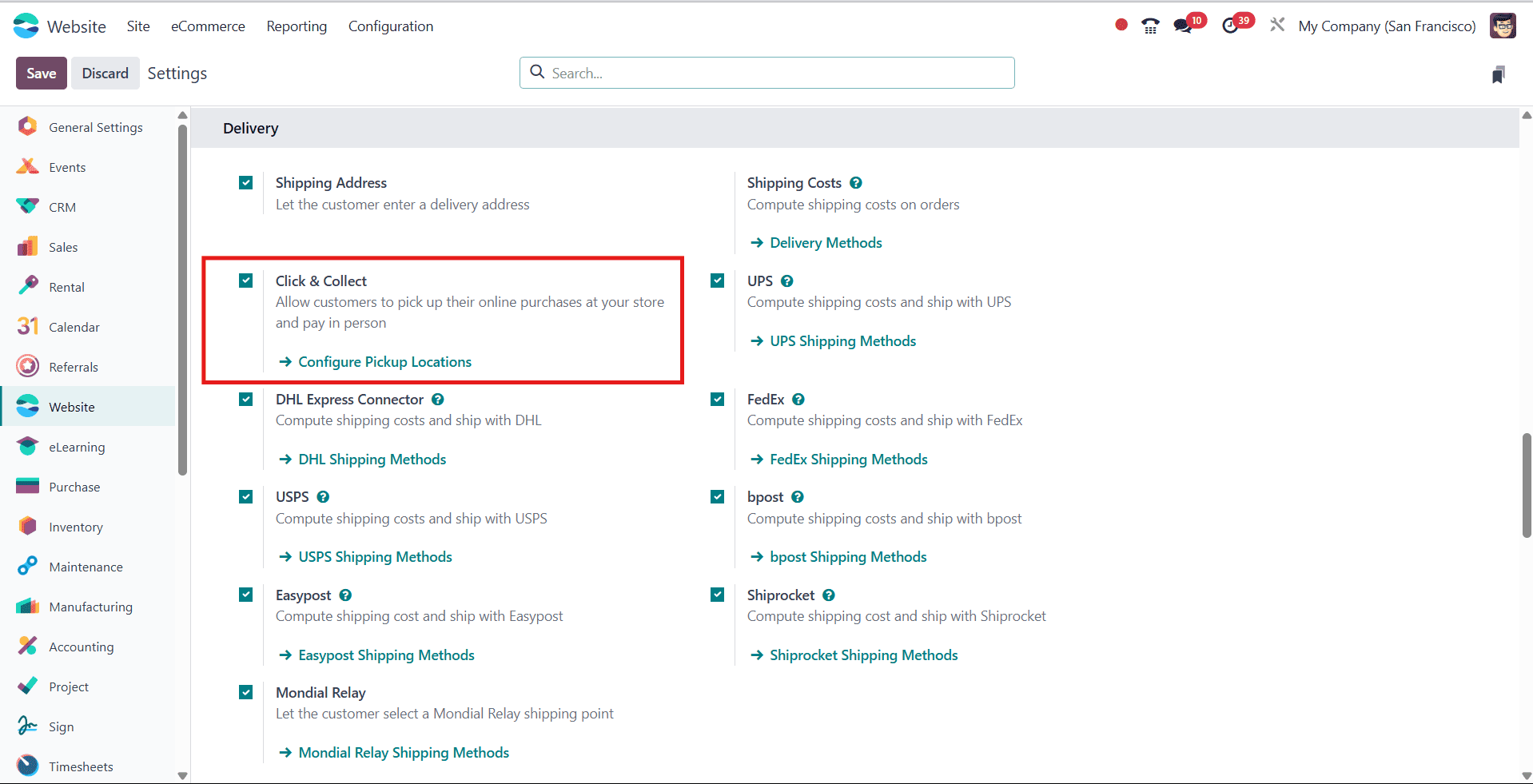Open CRM settings in the sidebar
Screen dimensions: 1533x784
(88, 207)
